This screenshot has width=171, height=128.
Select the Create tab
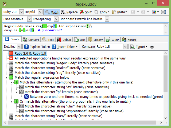(x=12, y=39)
